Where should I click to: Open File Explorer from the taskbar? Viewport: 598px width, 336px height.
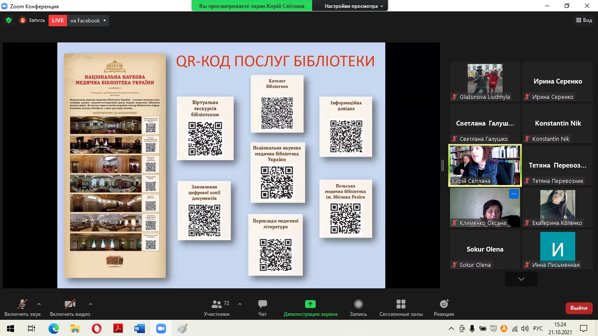pyautogui.click(x=75, y=329)
